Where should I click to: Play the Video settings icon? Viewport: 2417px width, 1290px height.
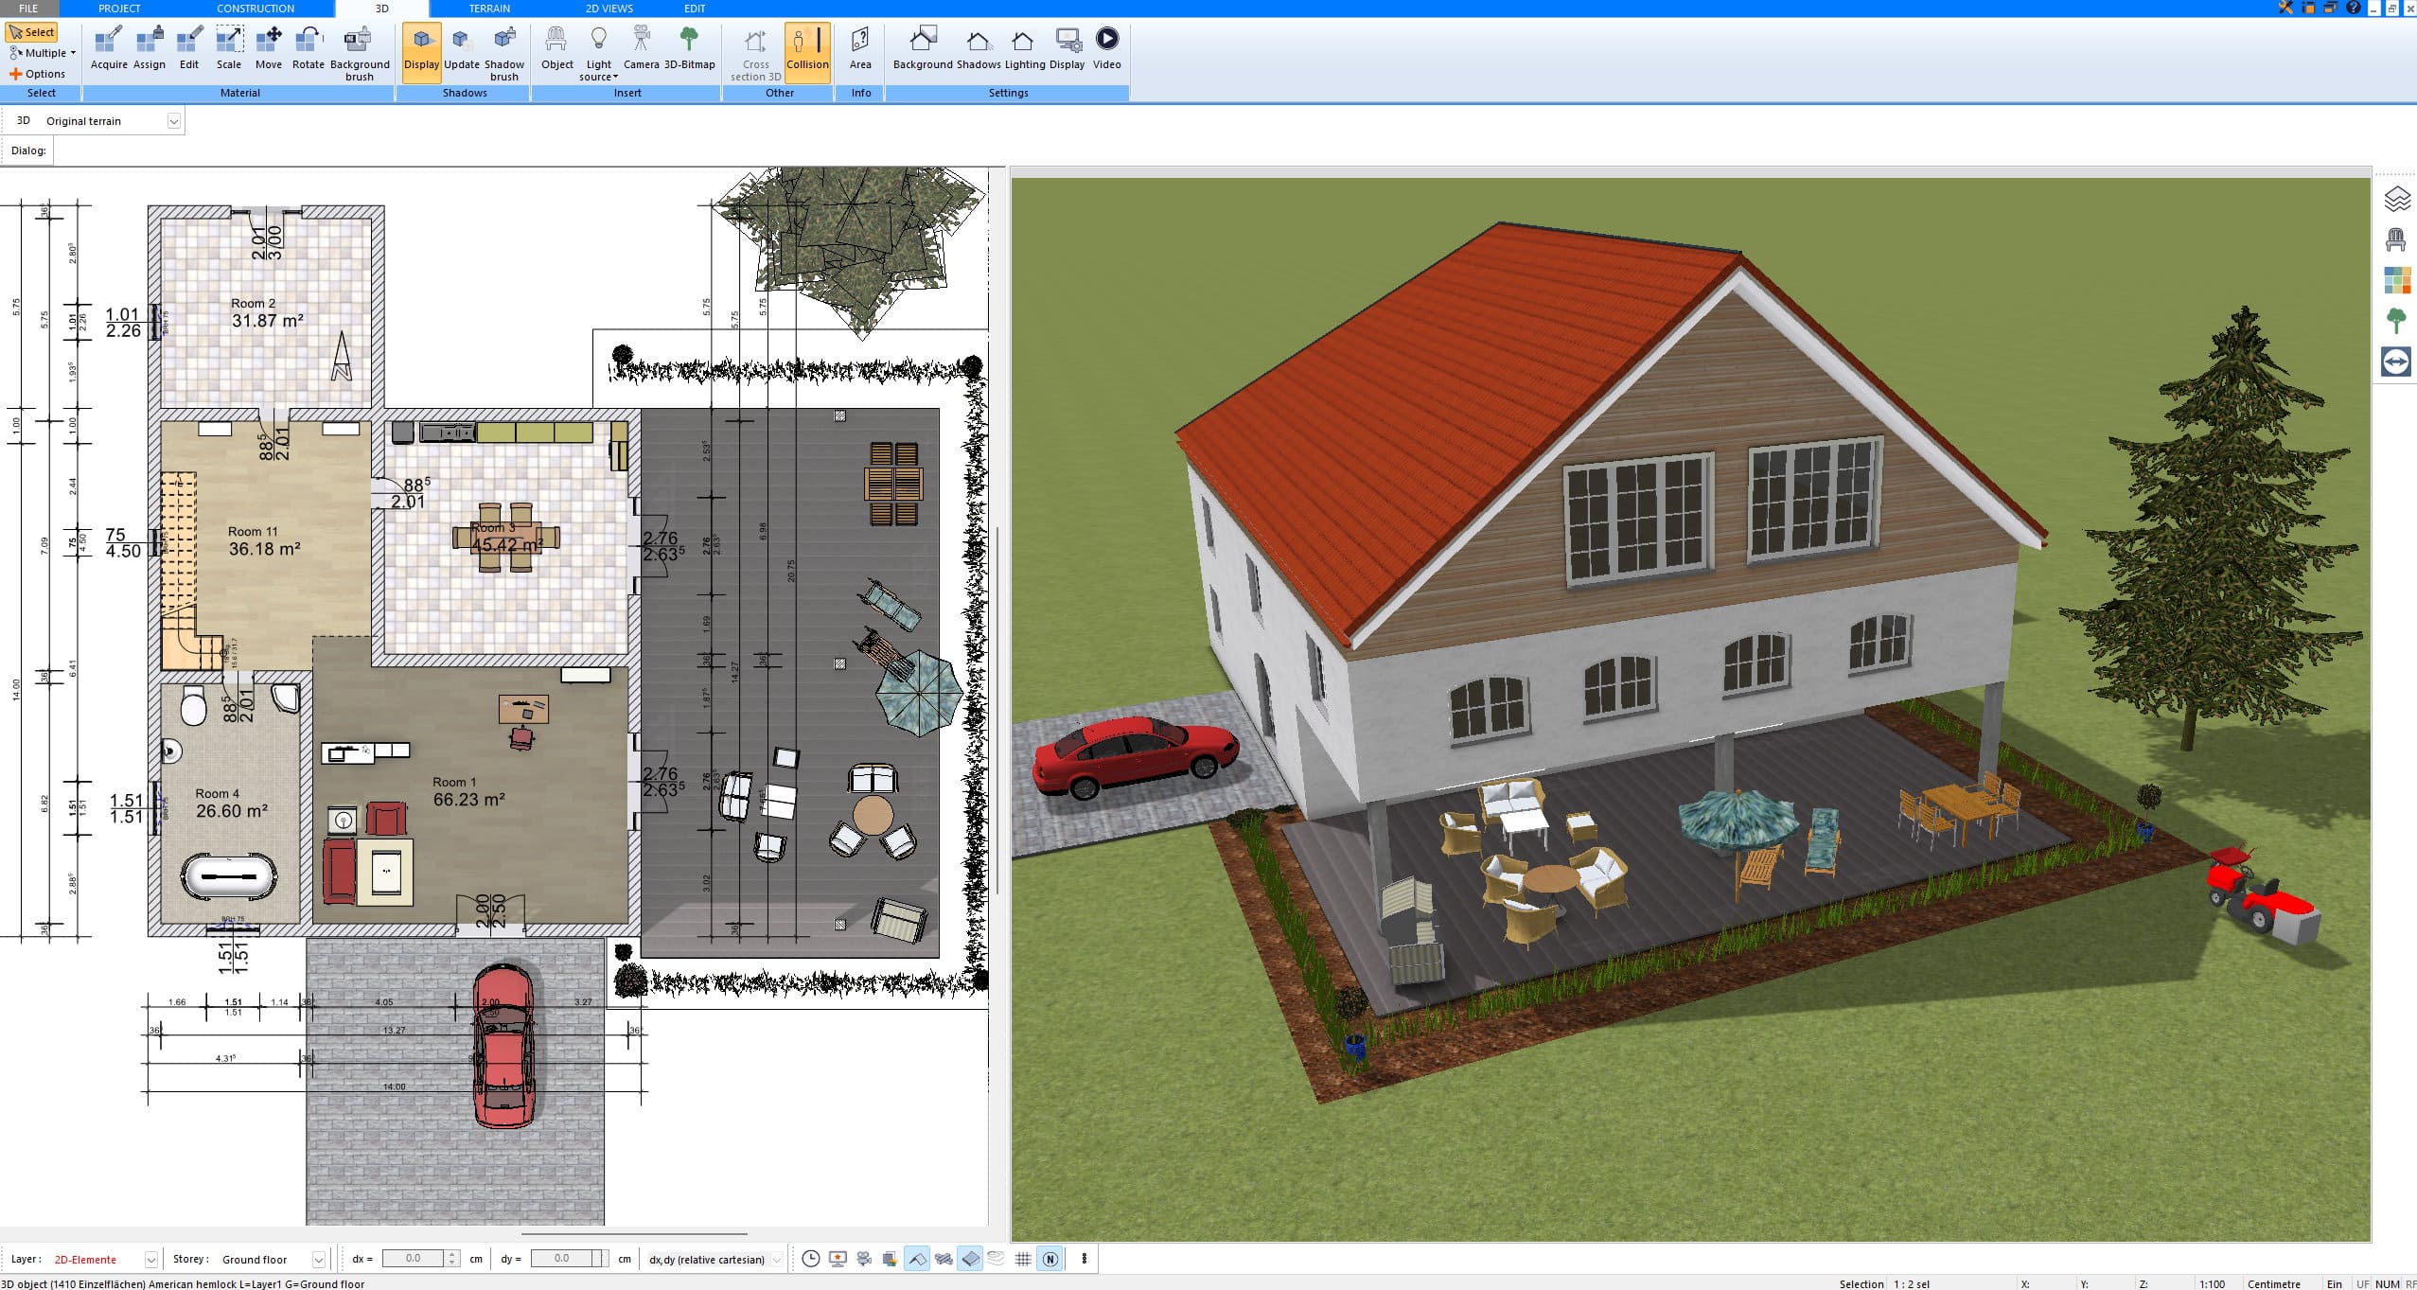[x=1106, y=48]
